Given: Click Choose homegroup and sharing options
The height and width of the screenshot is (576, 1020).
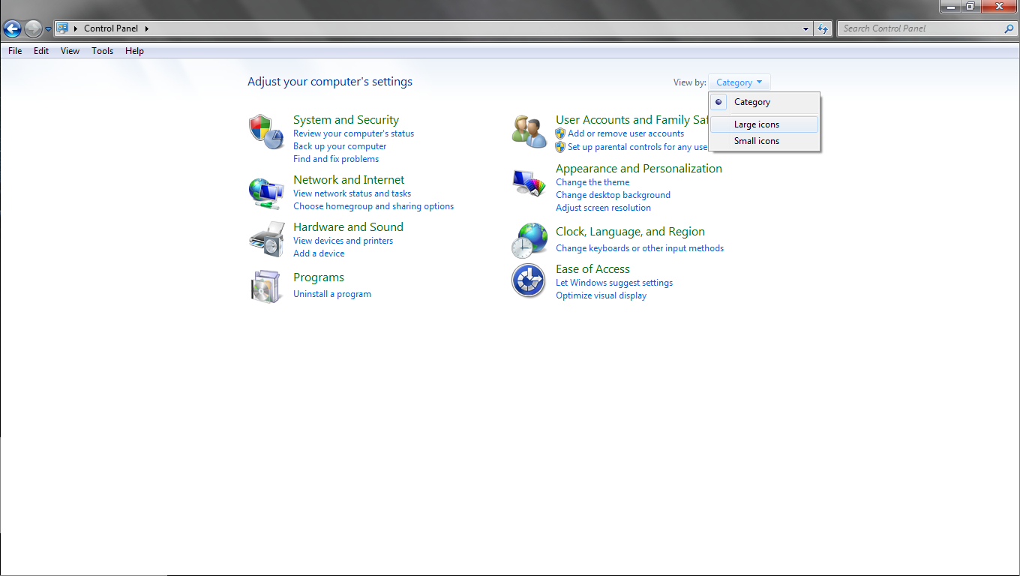Looking at the screenshot, I should point(373,206).
